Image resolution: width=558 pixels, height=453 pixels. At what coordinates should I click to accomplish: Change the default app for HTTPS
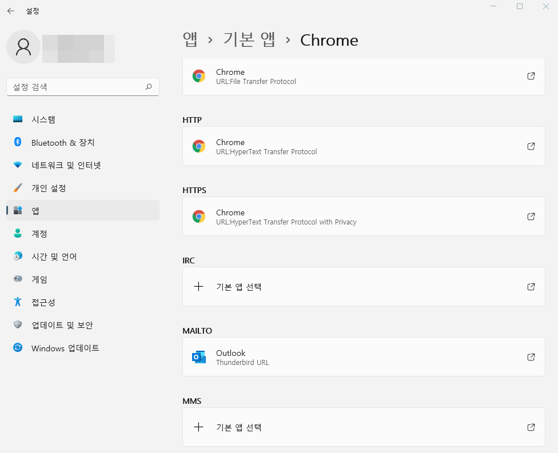click(x=364, y=216)
